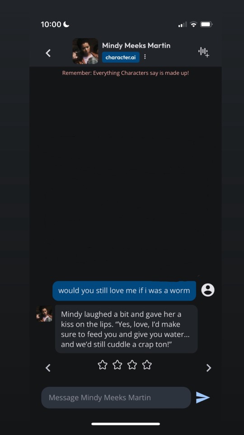The image size is (244, 435).
Task: Rate the reply one star
Action: coord(103,364)
